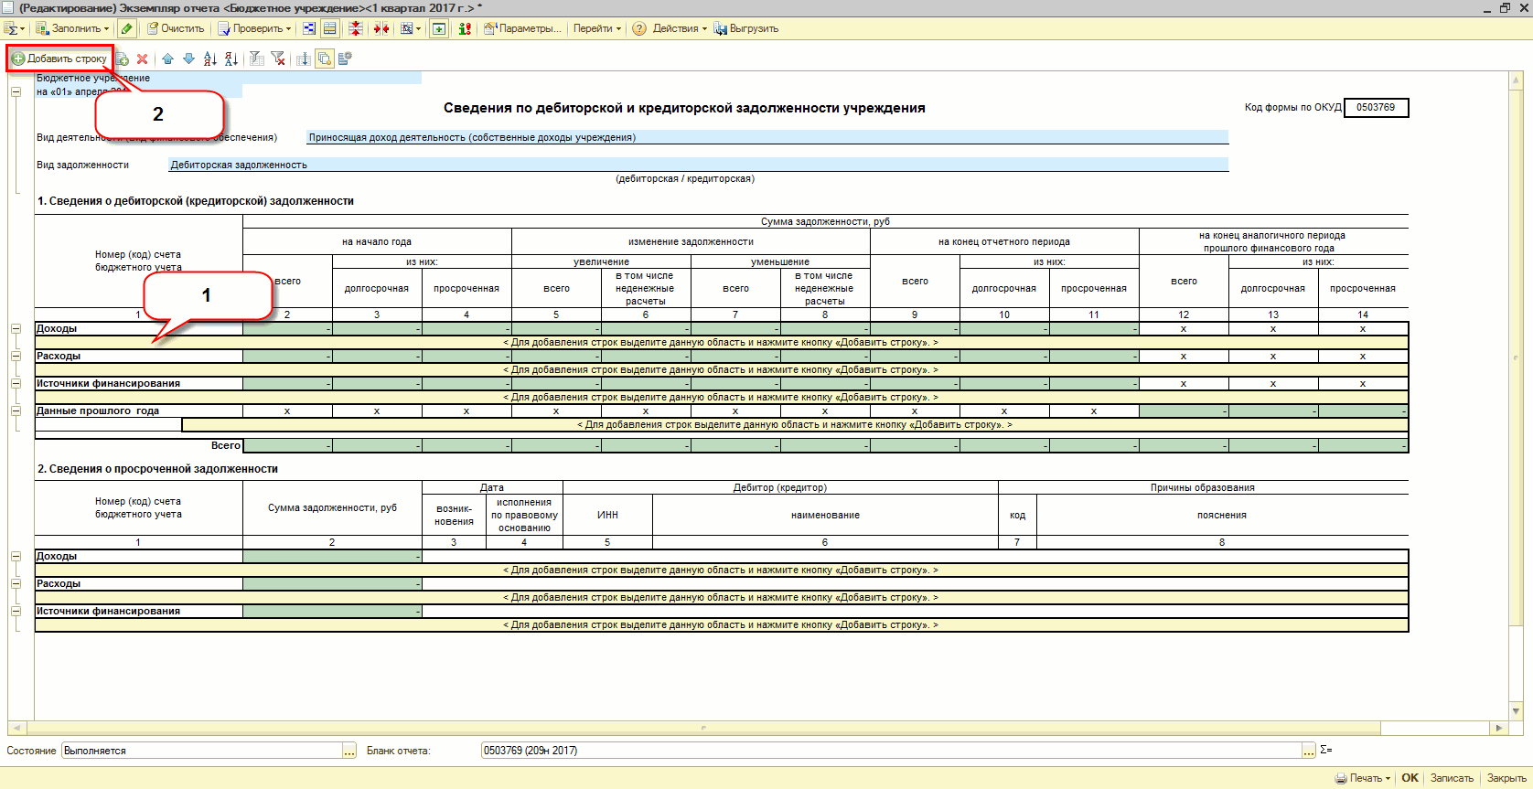Click the red X delete row icon
This screenshot has height=789, width=1533.
142,59
